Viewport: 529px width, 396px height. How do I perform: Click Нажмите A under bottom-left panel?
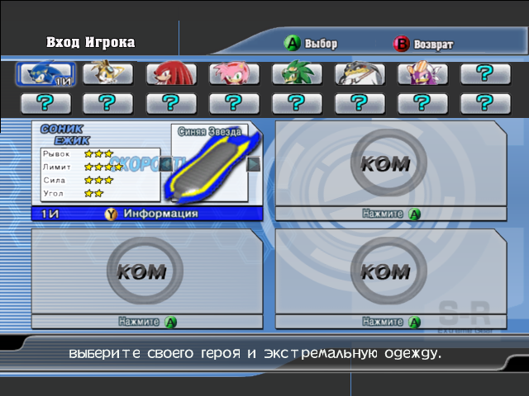tap(147, 322)
